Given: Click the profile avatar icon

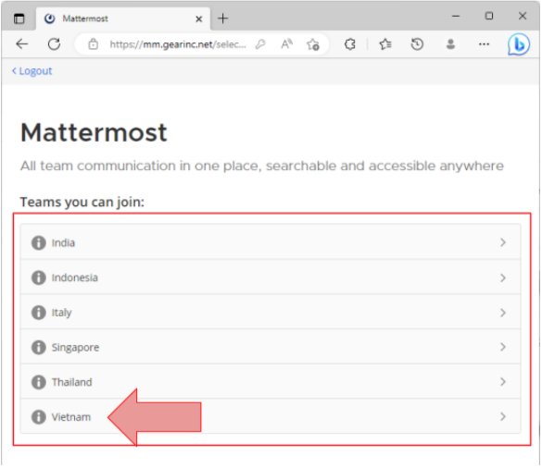Looking at the screenshot, I should click(x=450, y=44).
